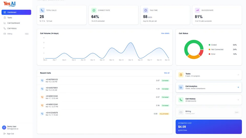Screen dimensions: 246x138
Task: Open Dashboard in the sidebar
Action: [x=16, y=12]
